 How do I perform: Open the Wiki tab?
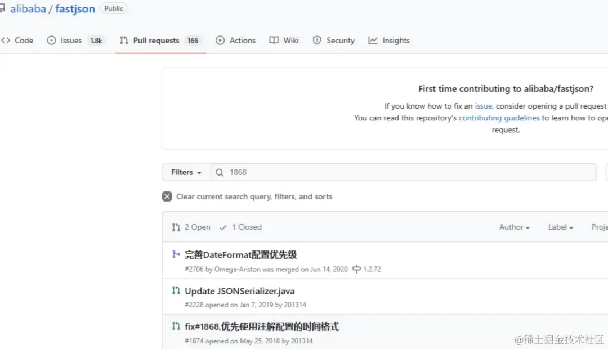[x=284, y=41]
